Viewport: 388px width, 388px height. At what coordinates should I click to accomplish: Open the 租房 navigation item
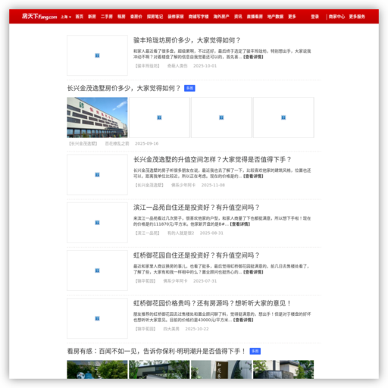(121, 17)
